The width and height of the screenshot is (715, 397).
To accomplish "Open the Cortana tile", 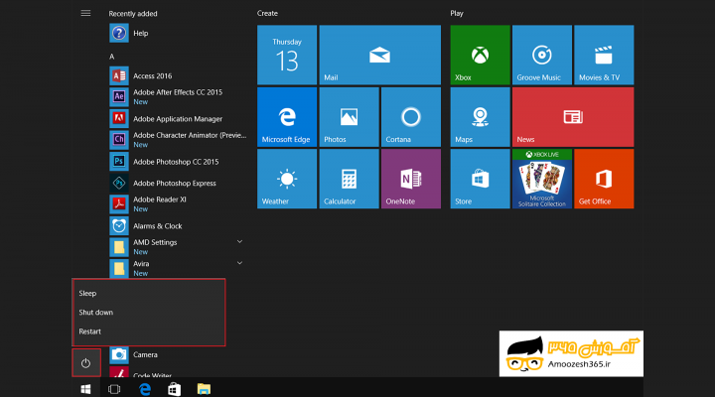I will click(411, 117).
